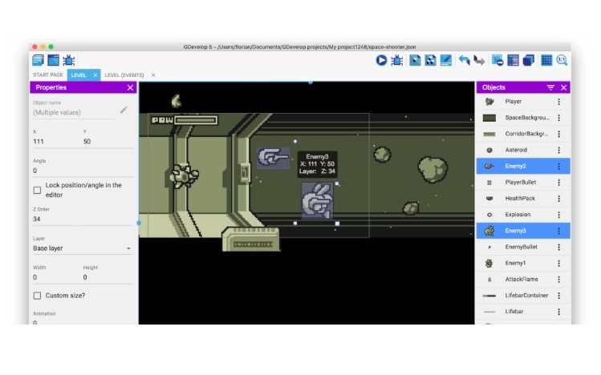The width and height of the screenshot is (601, 375).
Task: Delete the selected instances icon
Action: click(x=497, y=60)
